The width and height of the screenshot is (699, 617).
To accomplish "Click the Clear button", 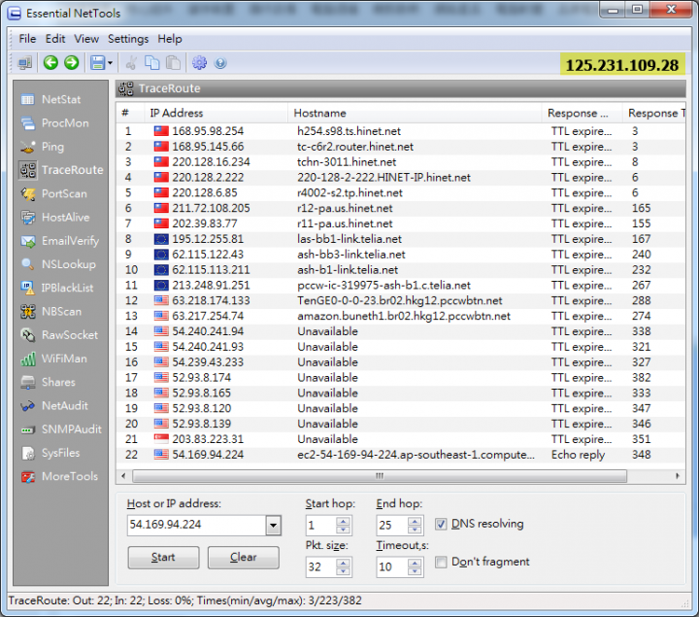I will (x=244, y=557).
